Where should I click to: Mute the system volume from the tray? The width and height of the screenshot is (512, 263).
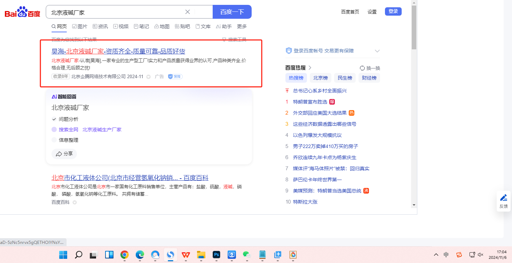481,255
